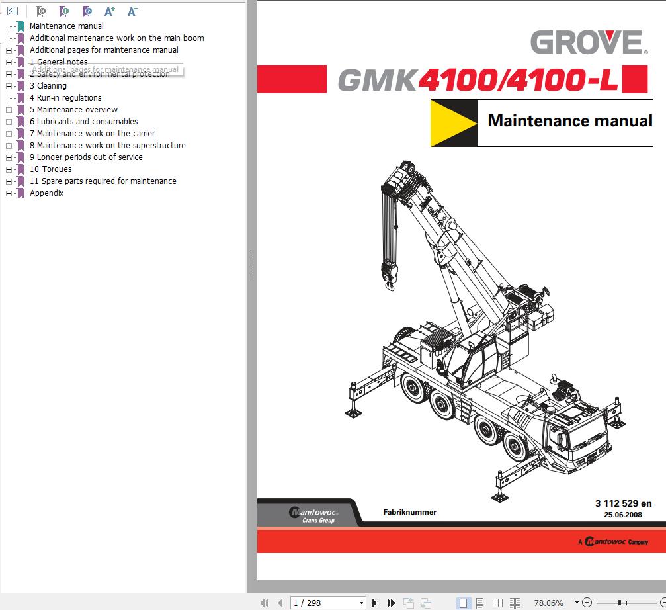Click the set bookmark destination icon

tap(87, 11)
